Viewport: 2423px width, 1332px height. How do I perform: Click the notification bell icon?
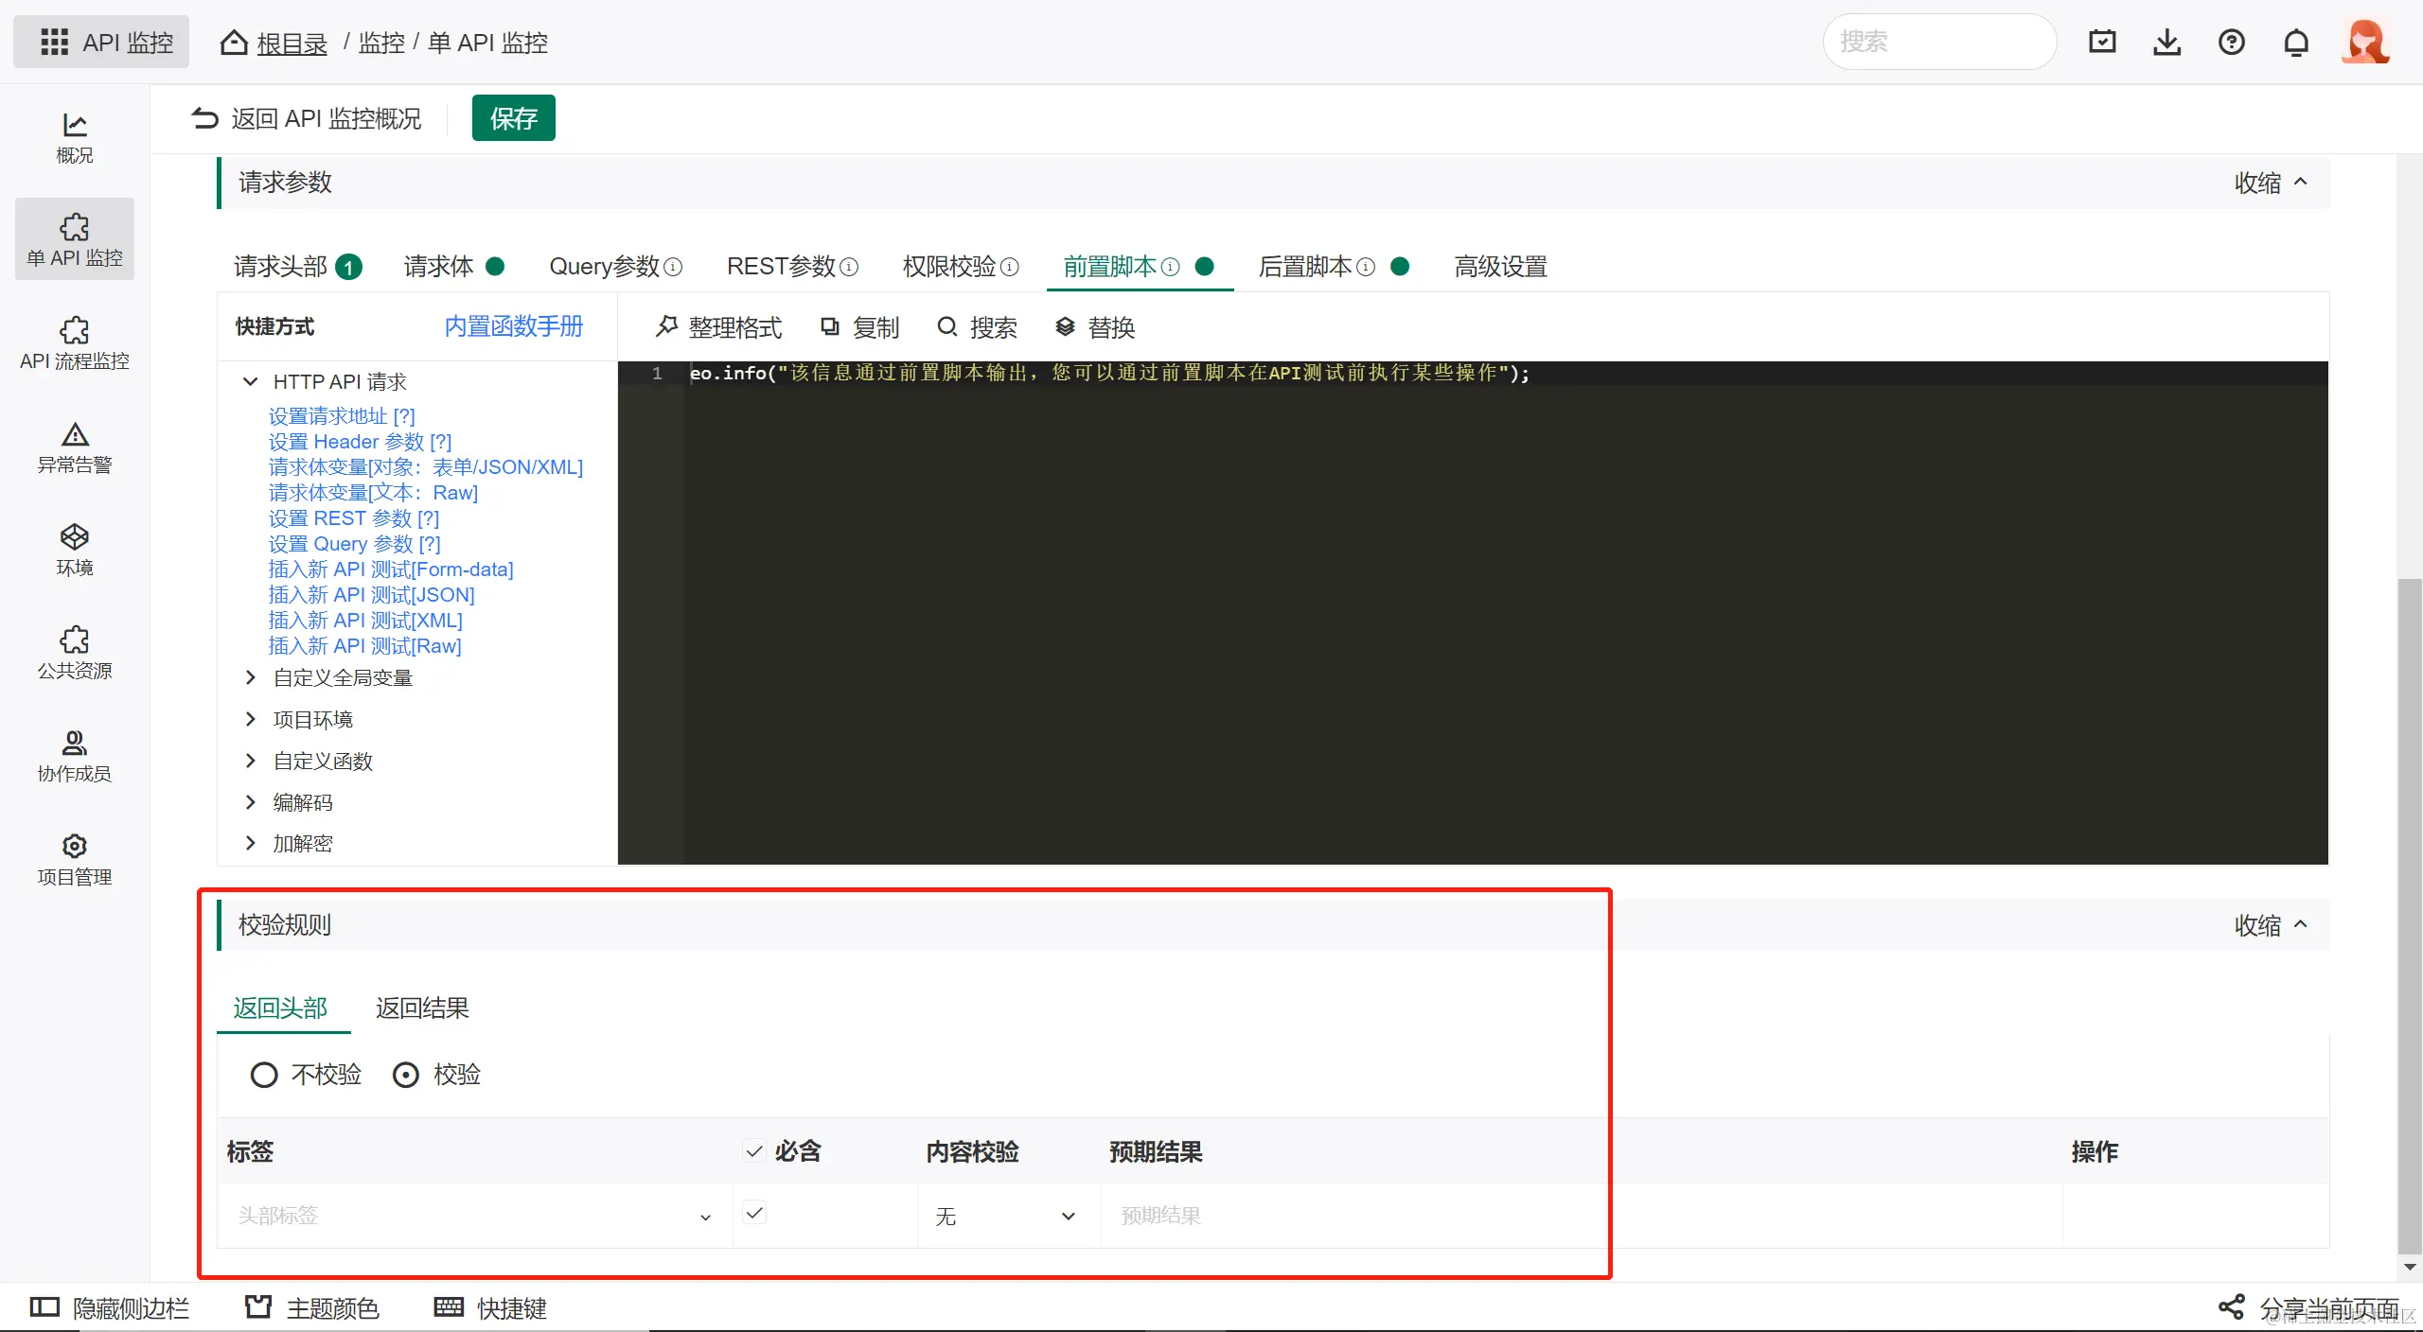click(x=2295, y=43)
